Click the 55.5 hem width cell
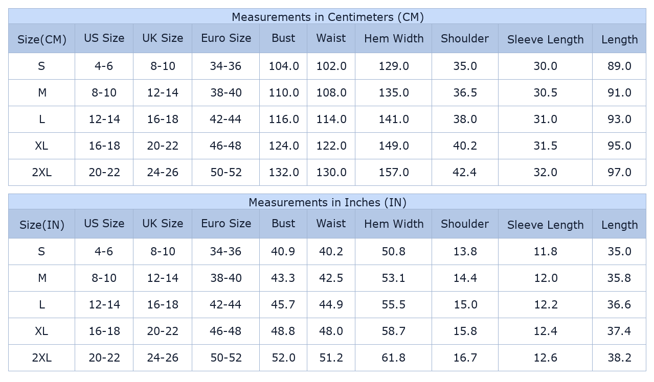This screenshot has width=654, height=382. [x=394, y=305]
